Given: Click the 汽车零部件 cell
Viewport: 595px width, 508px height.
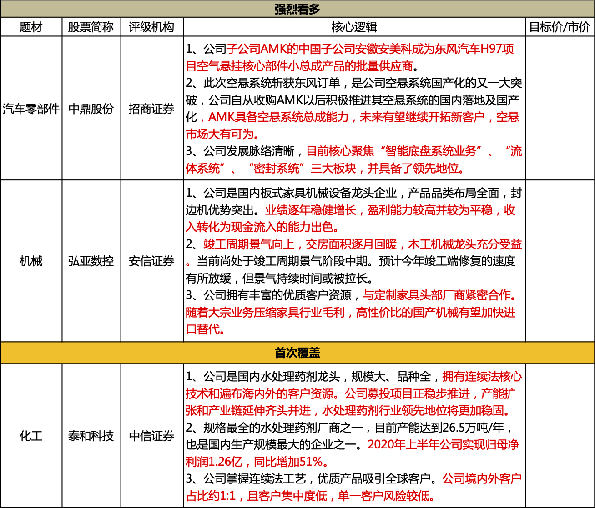Looking at the screenshot, I should coord(31,108).
